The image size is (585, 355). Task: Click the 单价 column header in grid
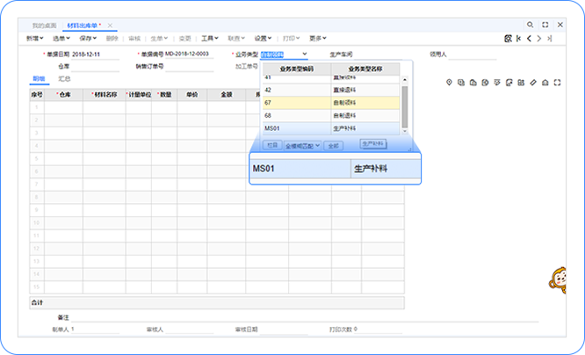point(192,95)
